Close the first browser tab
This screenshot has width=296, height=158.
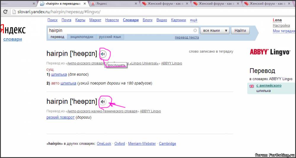pos(33,4)
